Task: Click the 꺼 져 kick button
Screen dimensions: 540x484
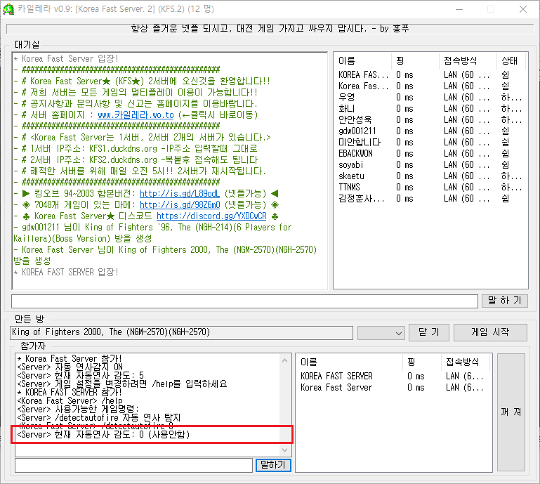Action: tap(511, 412)
